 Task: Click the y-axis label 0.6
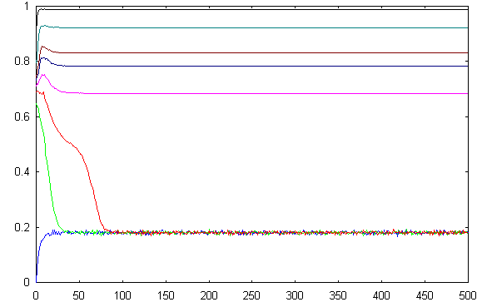click(22, 116)
